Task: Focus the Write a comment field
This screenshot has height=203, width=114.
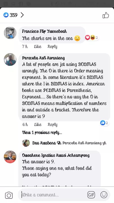Action: [x=52, y=195]
